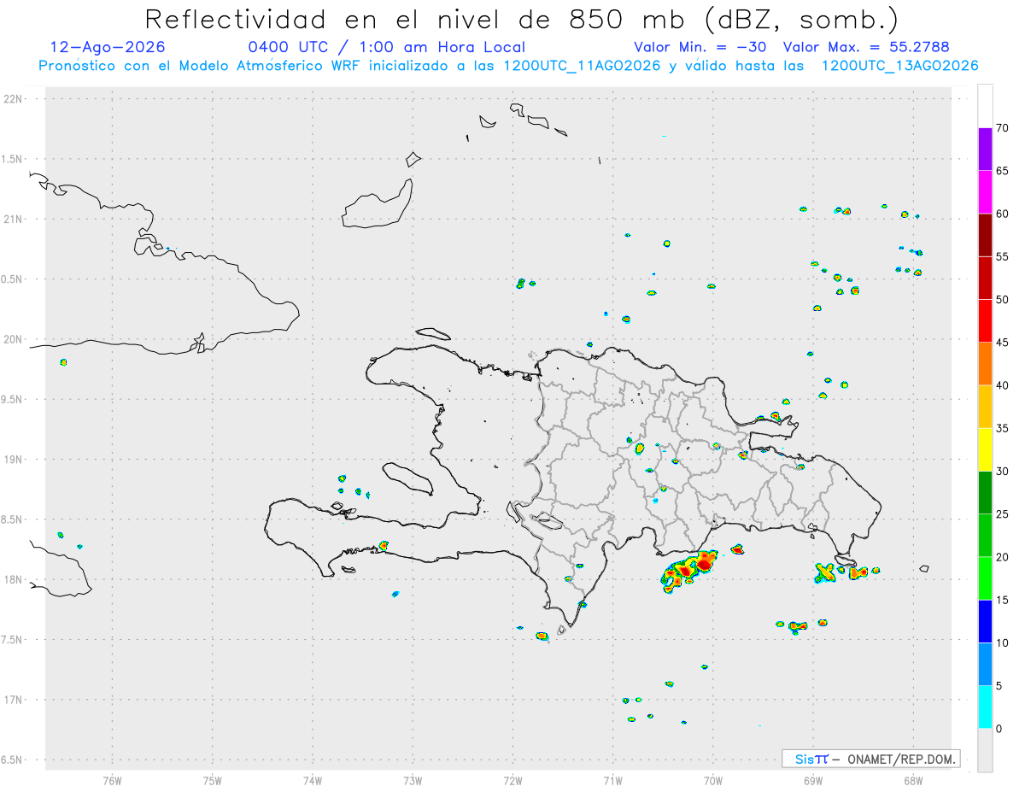Click the time text '0400 UTC / 1:00 am Hora Local'
This screenshot has height=792, width=1025.
(386, 47)
